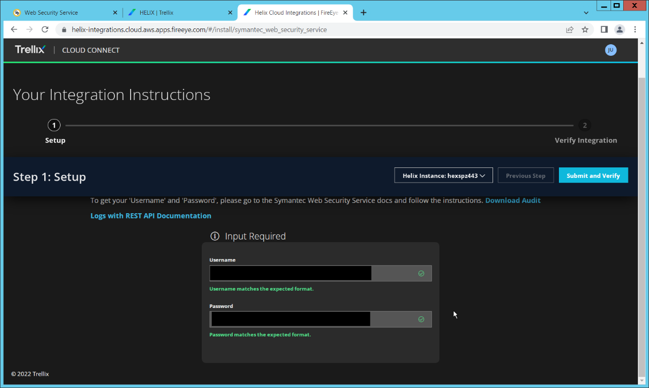
Task: Bookmark this page with star icon
Action: 585,29
